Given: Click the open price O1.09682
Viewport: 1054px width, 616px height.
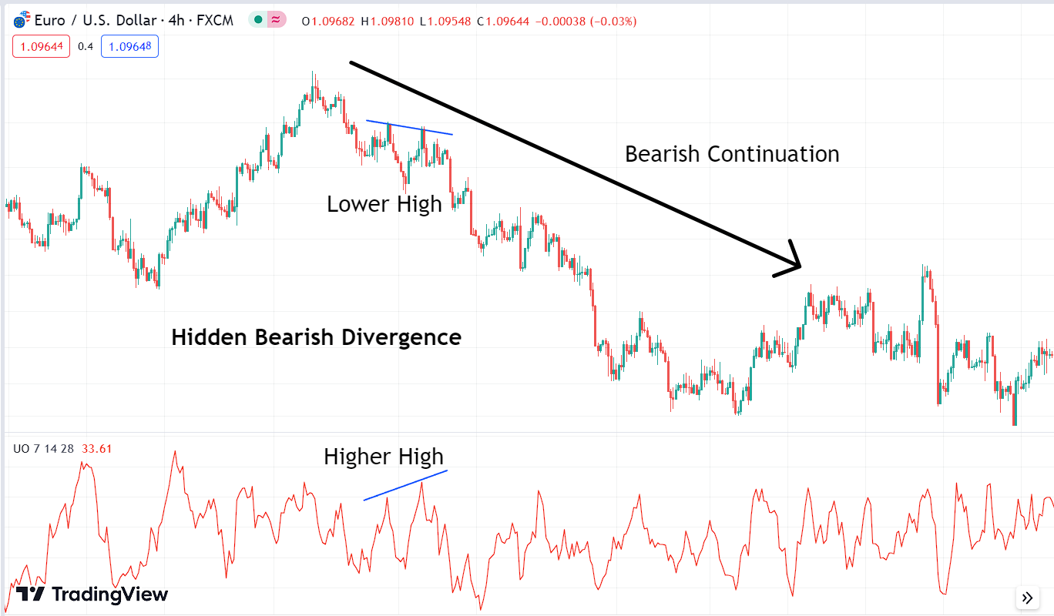Looking at the screenshot, I should (x=328, y=21).
